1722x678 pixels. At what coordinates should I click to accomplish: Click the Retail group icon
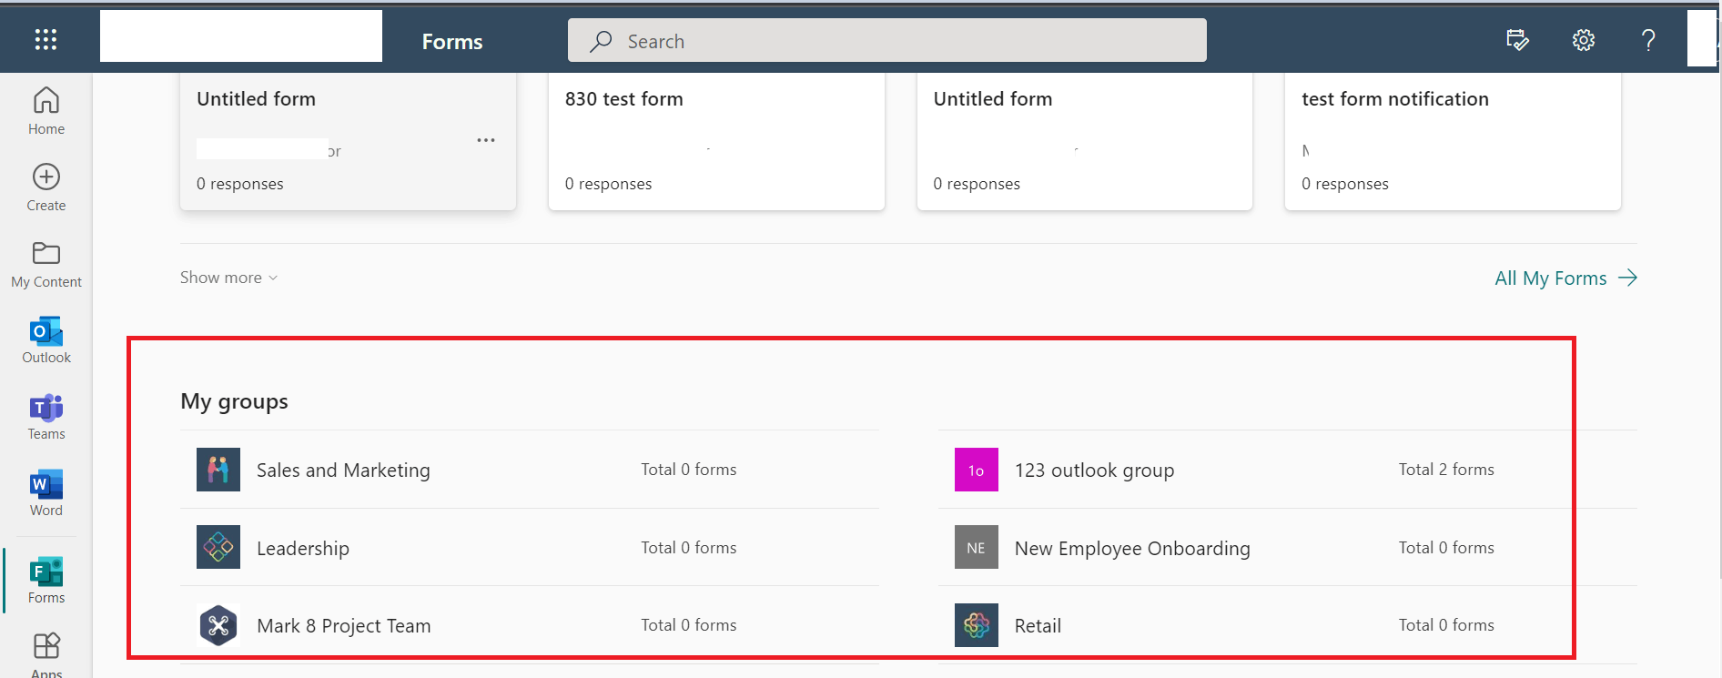(x=977, y=625)
